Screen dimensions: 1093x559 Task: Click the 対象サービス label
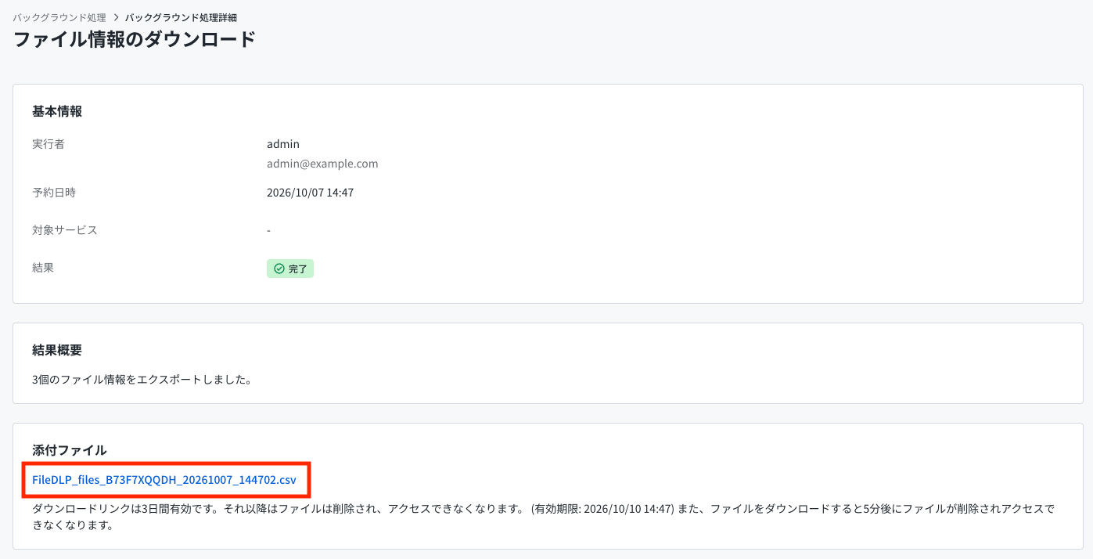click(x=65, y=230)
